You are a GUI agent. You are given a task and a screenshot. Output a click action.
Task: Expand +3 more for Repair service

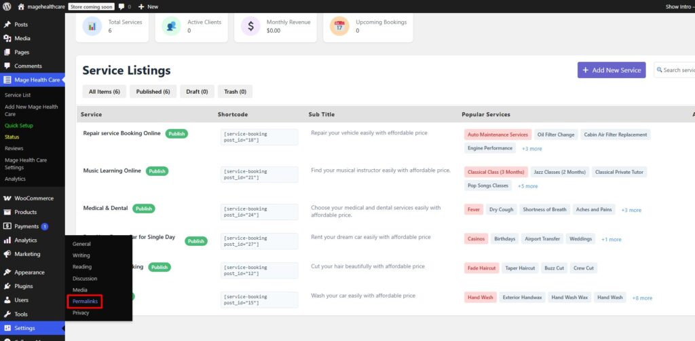[x=531, y=149]
